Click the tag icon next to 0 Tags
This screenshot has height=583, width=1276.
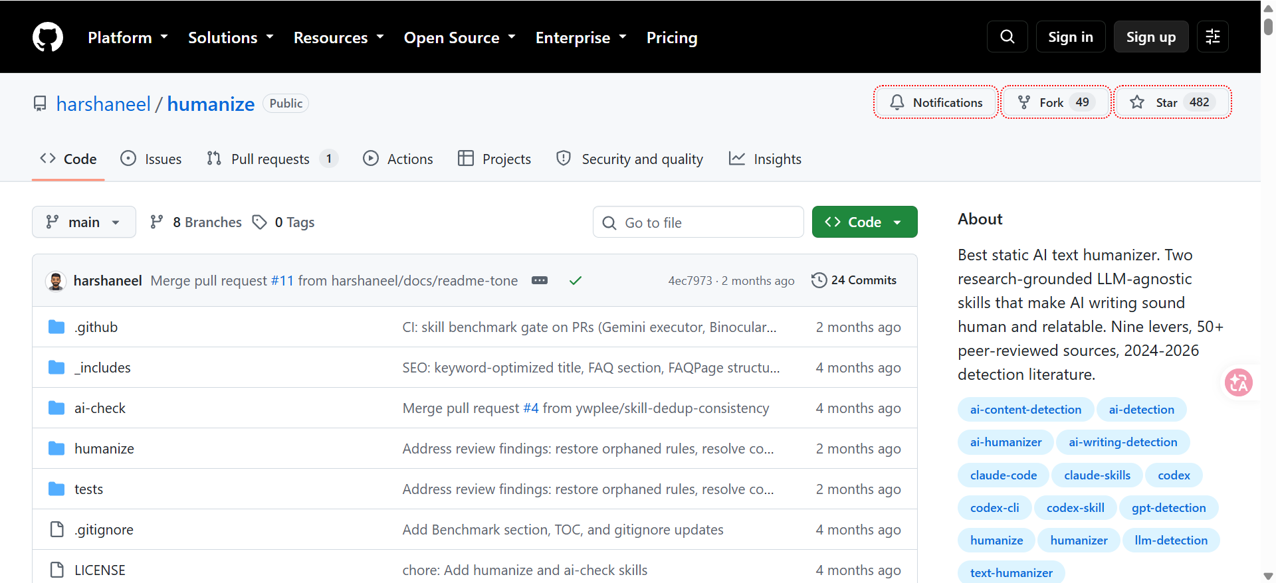pyautogui.click(x=259, y=222)
